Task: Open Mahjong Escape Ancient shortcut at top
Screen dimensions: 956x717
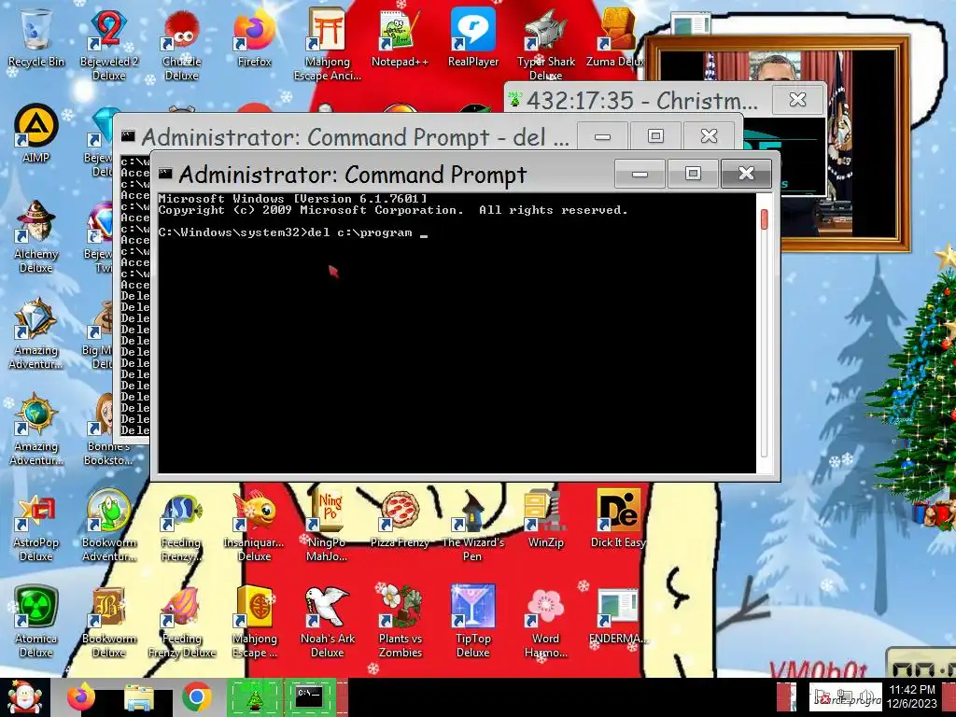Action: [x=328, y=46]
